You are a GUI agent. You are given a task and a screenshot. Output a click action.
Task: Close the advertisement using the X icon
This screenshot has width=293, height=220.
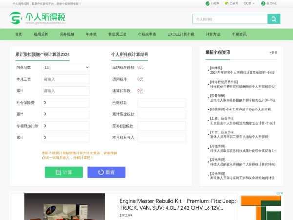pyautogui.click(x=281, y=194)
